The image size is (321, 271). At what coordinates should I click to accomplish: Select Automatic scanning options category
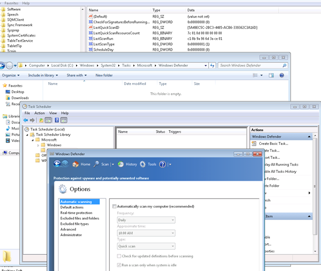pos(80,202)
